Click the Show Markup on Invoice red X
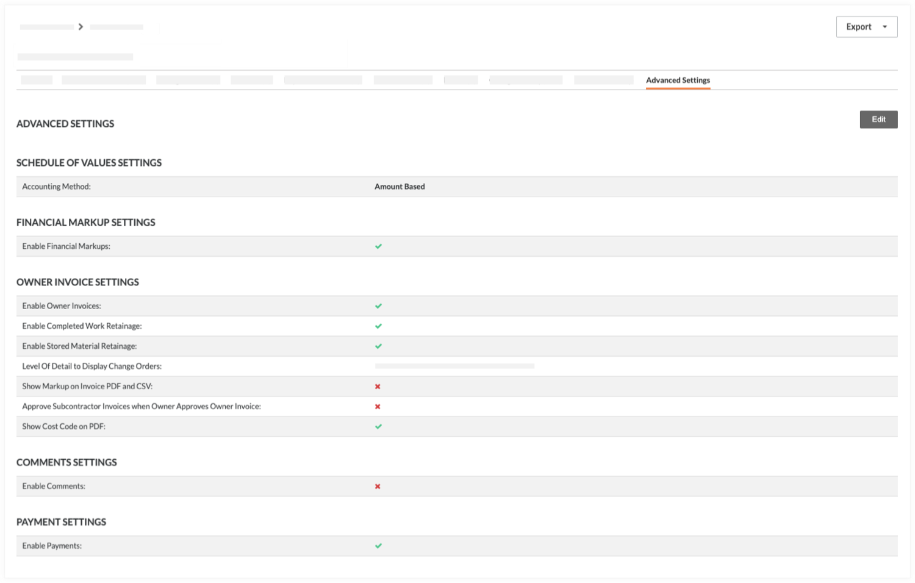This screenshot has width=915, height=583. 378,387
